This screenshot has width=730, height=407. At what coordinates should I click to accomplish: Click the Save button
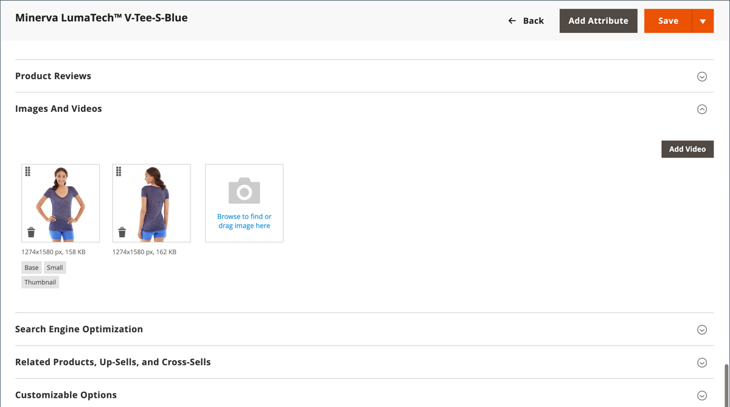(x=668, y=20)
